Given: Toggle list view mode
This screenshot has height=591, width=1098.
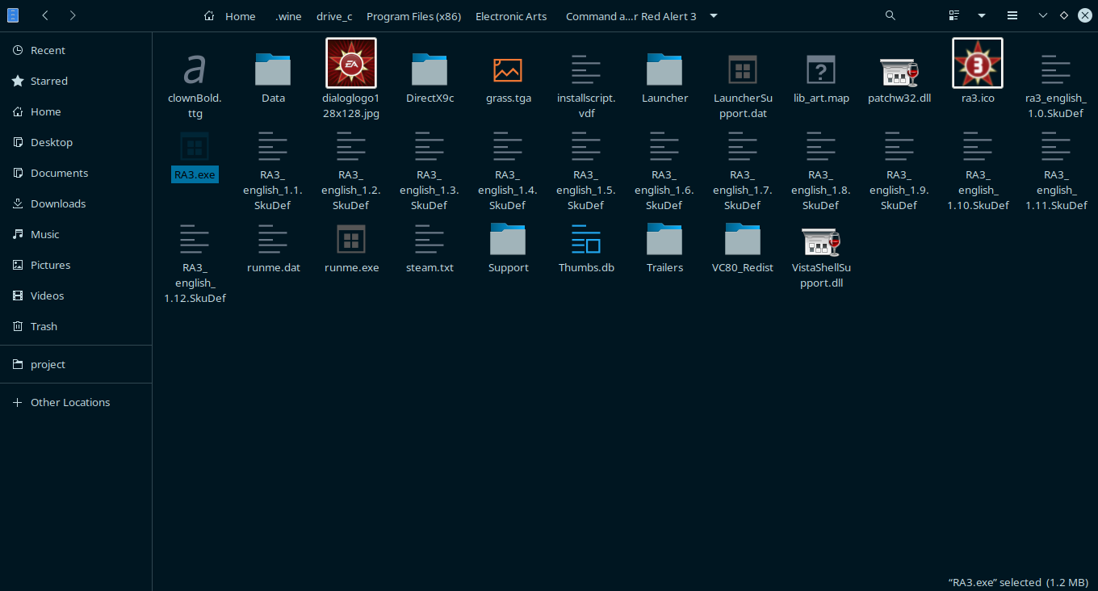Looking at the screenshot, I should point(954,15).
